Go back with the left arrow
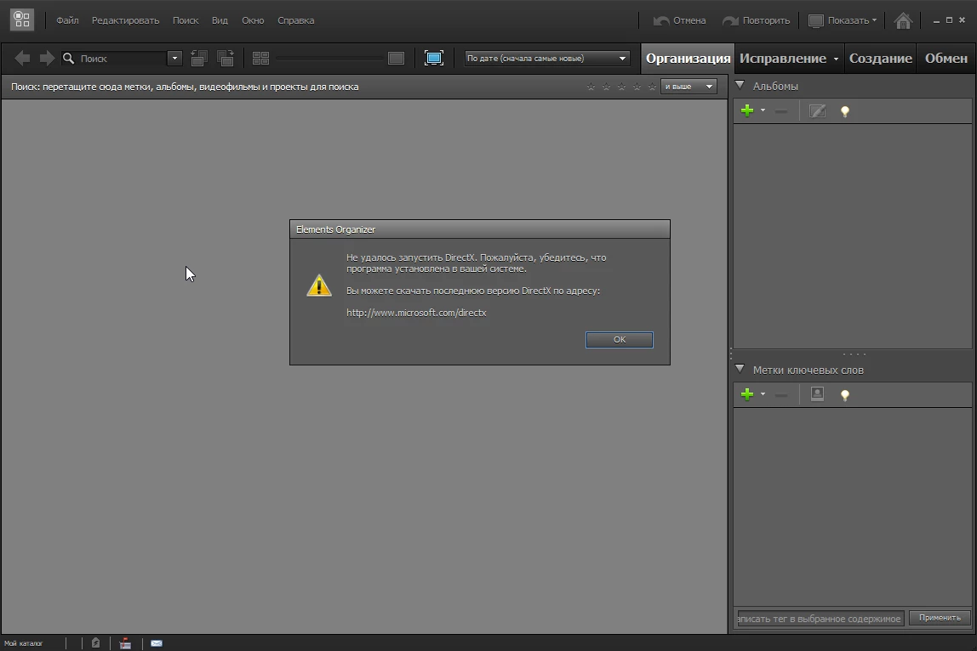This screenshot has width=977, height=651. pyautogui.click(x=22, y=59)
